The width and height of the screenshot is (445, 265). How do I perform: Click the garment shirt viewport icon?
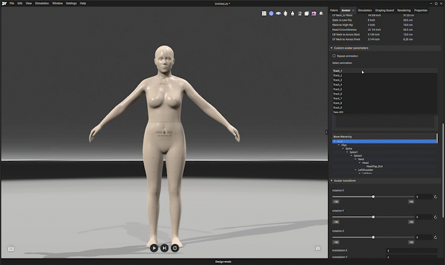300,13
